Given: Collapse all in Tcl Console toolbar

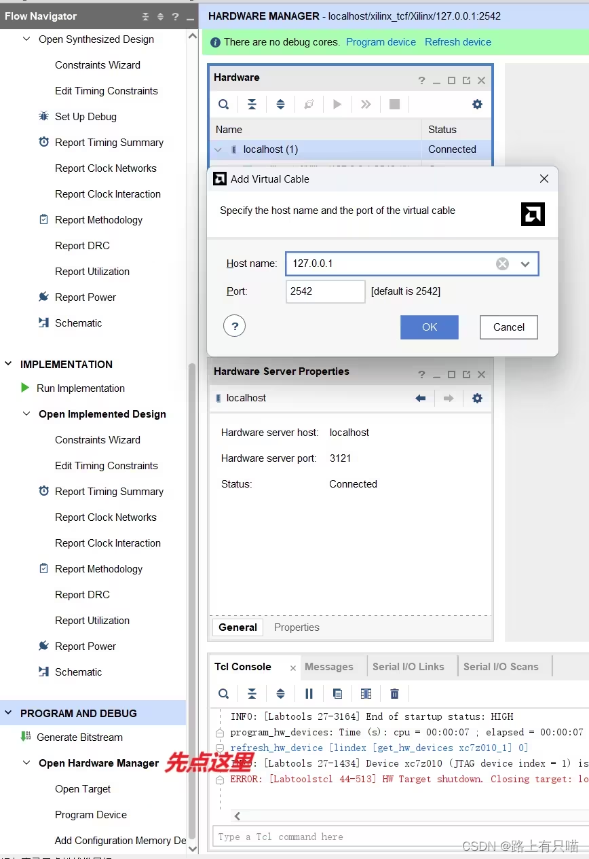Looking at the screenshot, I should coord(252,694).
